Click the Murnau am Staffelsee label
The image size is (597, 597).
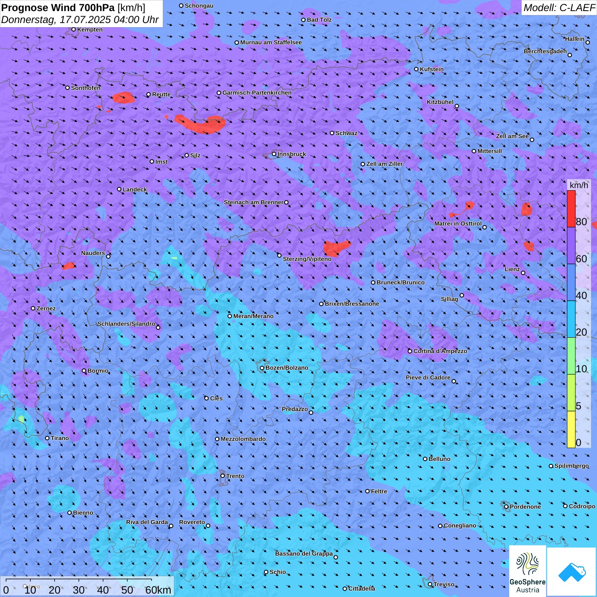pos(271,42)
